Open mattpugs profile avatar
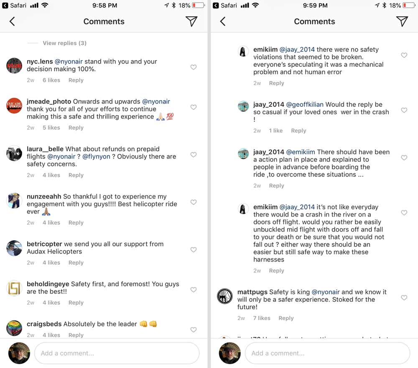The height and width of the screenshot is (368, 418). [224, 296]
